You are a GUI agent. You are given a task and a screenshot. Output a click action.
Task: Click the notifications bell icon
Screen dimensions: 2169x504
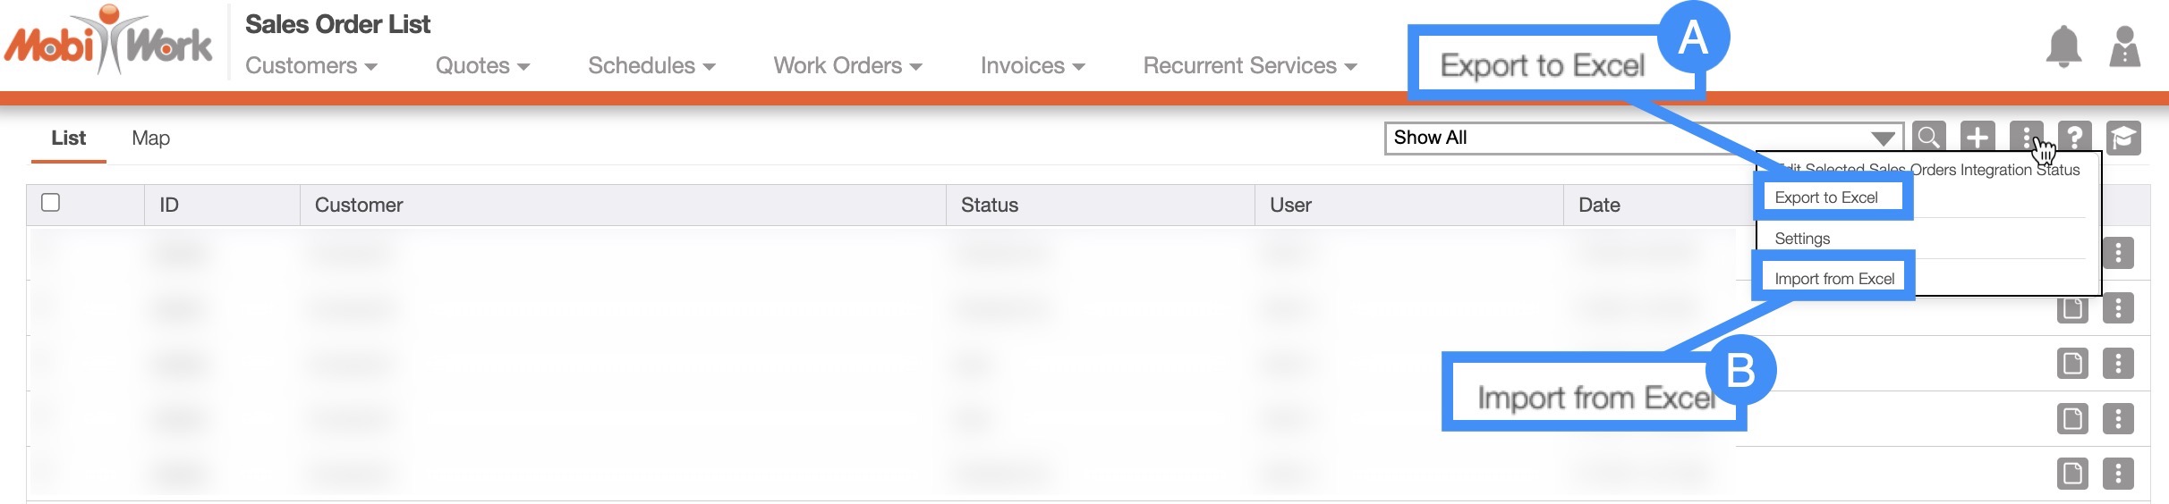click(x=2063, y=47)
